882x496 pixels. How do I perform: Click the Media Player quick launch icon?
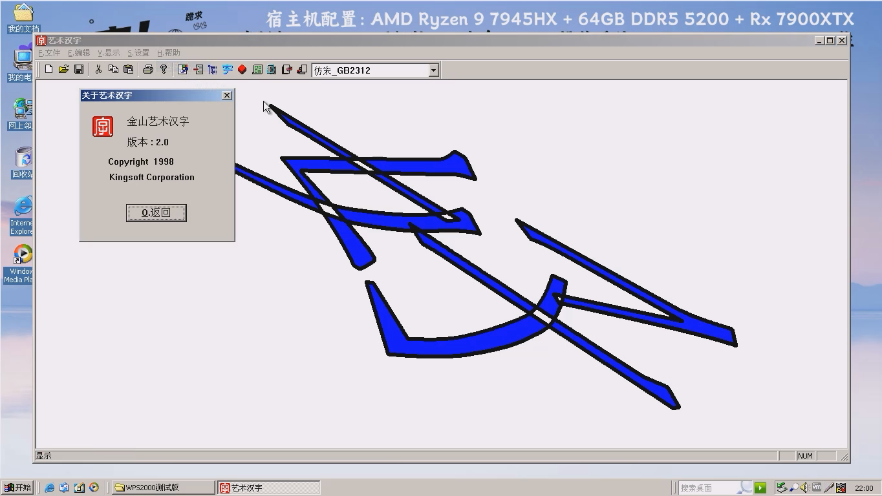[x=94, y=488]
